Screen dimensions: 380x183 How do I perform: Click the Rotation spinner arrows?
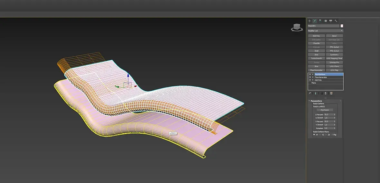click(x=335, y=128)
